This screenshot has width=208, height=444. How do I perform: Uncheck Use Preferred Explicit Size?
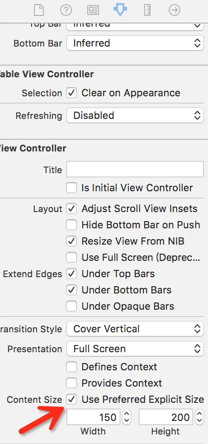pos(71,400)
